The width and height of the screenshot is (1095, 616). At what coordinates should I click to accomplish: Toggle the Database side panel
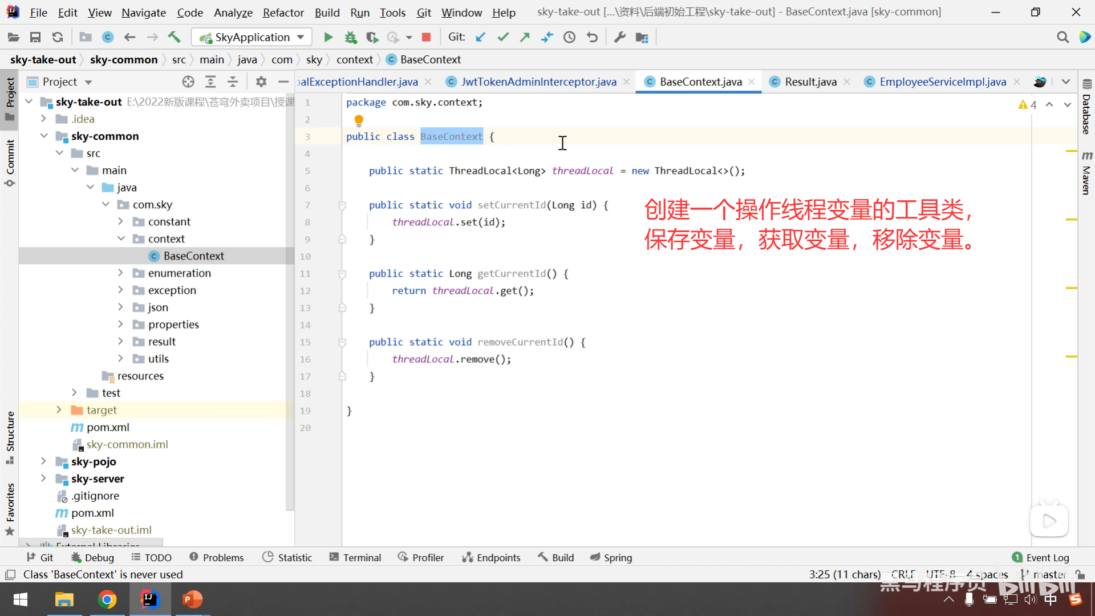coord(1086,108)
